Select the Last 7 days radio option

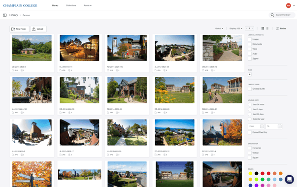[x=250, y=109]
